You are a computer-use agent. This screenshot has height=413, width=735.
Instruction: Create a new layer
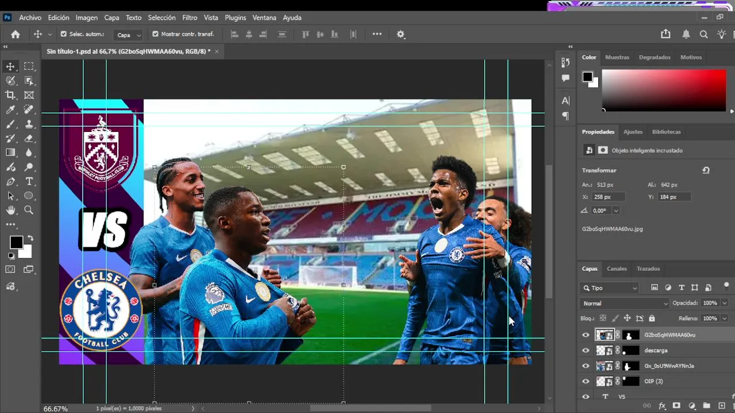pos(722,406)
